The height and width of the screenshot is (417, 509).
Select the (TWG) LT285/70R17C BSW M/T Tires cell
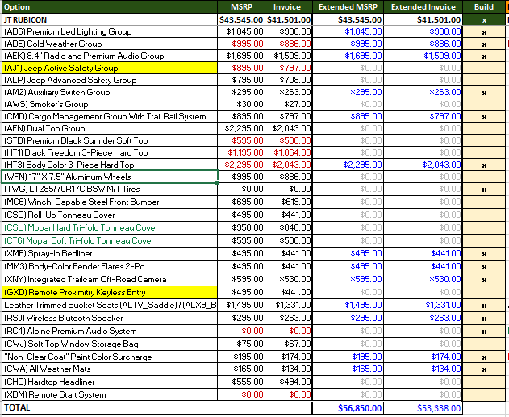coord(110,190)
